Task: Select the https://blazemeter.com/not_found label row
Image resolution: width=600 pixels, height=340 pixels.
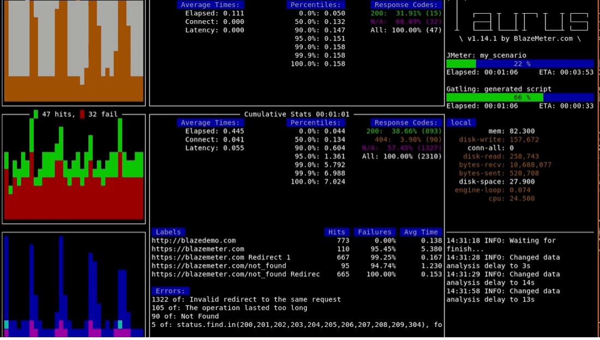Action: pyautogui.click(x=297, y=266)
